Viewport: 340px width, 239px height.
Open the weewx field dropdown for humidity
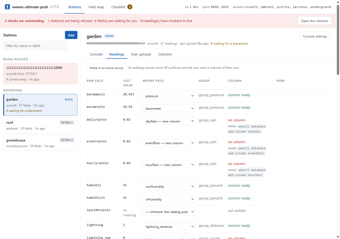(169, 186)
